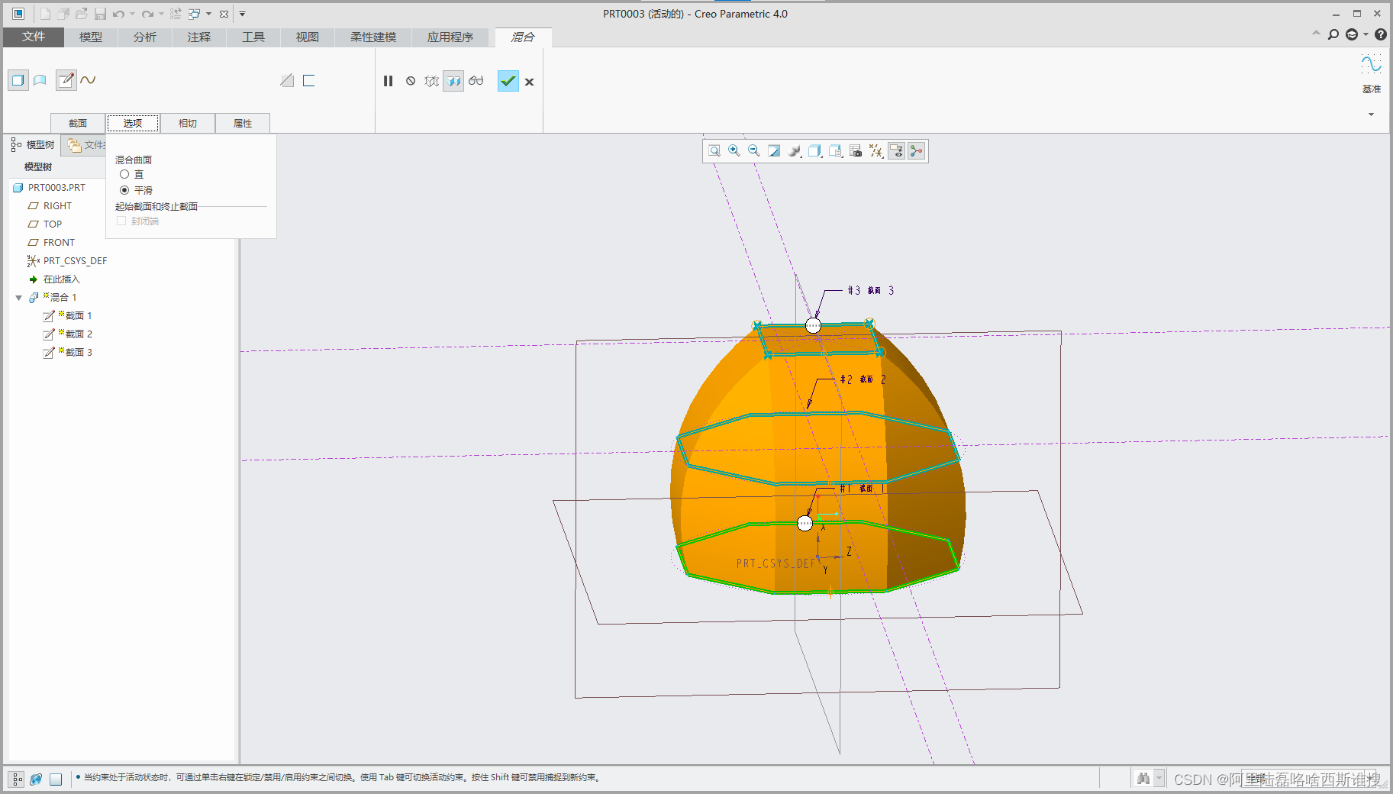Select the FRONT datum plane

[59, 242]
